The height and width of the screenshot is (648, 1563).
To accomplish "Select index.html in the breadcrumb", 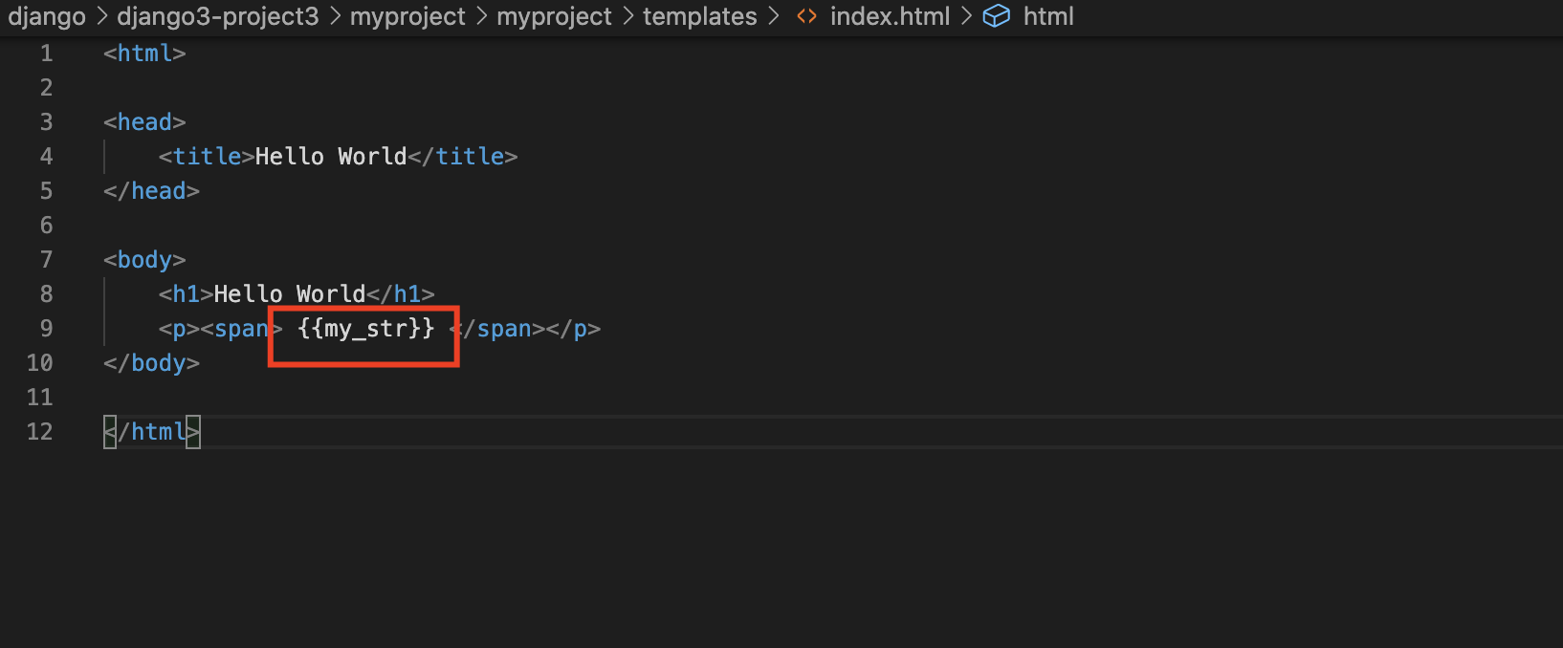I will (890, 16).
